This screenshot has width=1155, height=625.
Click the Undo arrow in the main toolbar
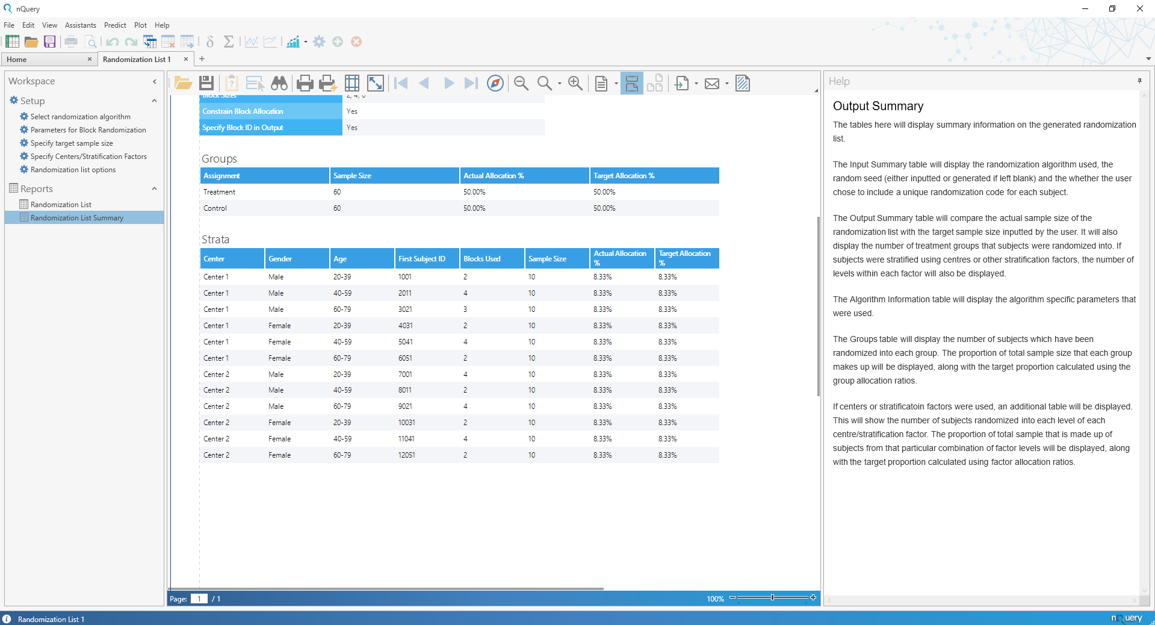112,42
